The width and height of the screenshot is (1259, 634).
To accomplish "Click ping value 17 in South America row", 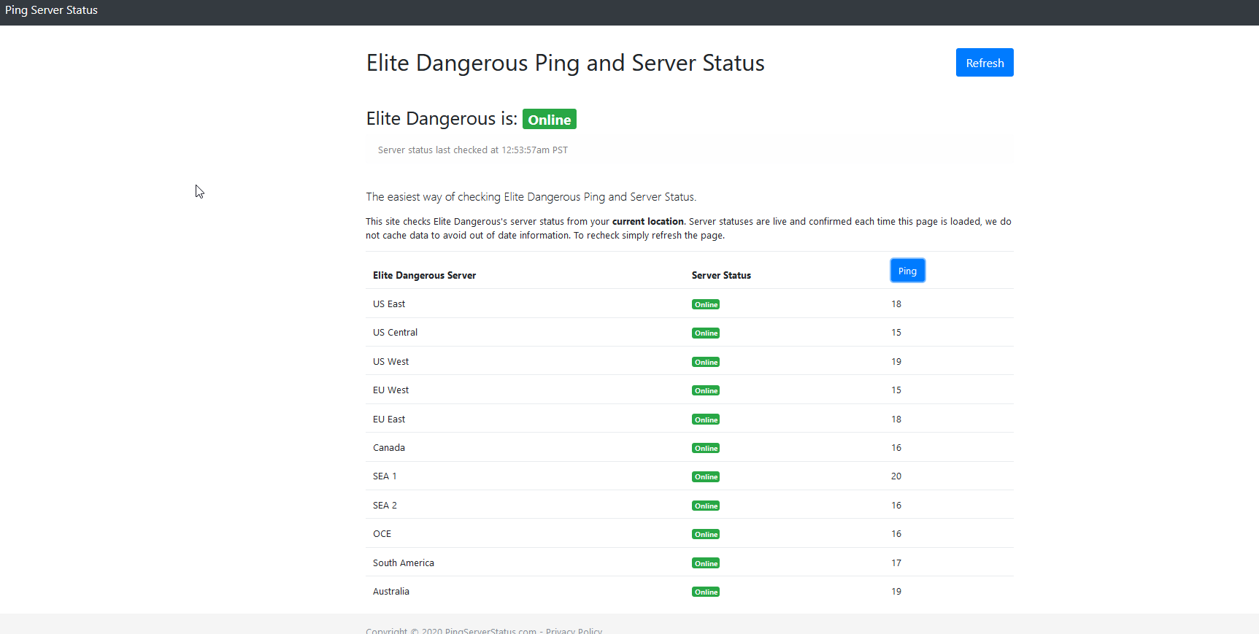I will (x=896, y=563).
